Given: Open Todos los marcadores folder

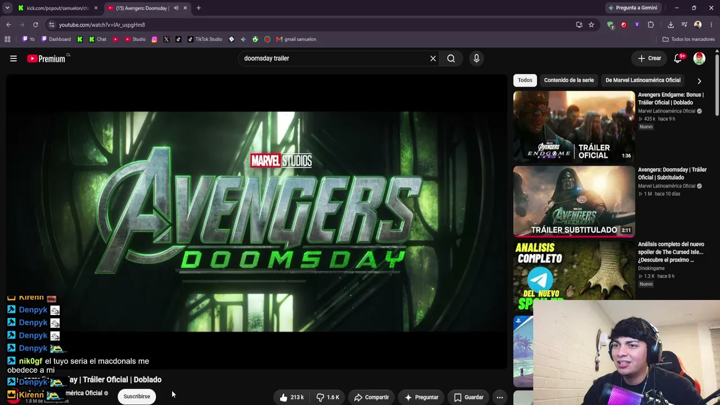Looking at the screenshot, I should [x=688, y=39].
